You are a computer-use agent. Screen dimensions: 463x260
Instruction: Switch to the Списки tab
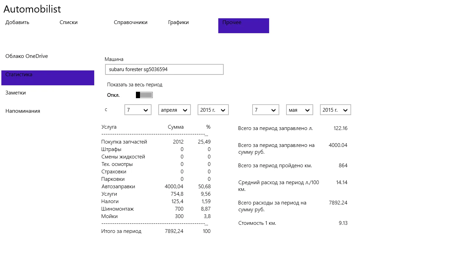[68, 22]
